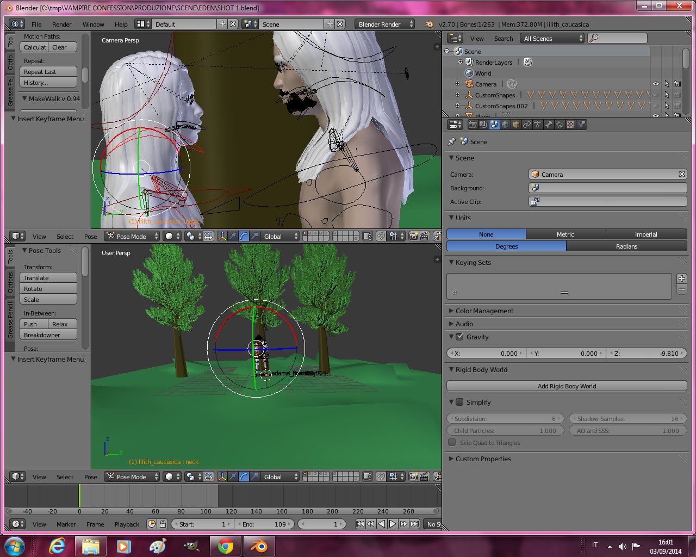This screenshot has width=696, height=557.
Task: Click the Calculat motion paths button
Action: (x=34, y=47)
